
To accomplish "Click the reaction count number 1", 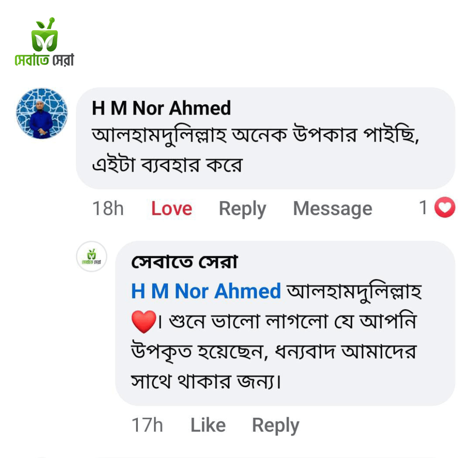I will (x=423, y=208).
